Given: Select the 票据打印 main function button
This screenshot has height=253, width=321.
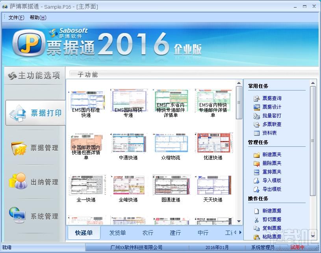Looking at the screenshot, I should coord(35,113).
